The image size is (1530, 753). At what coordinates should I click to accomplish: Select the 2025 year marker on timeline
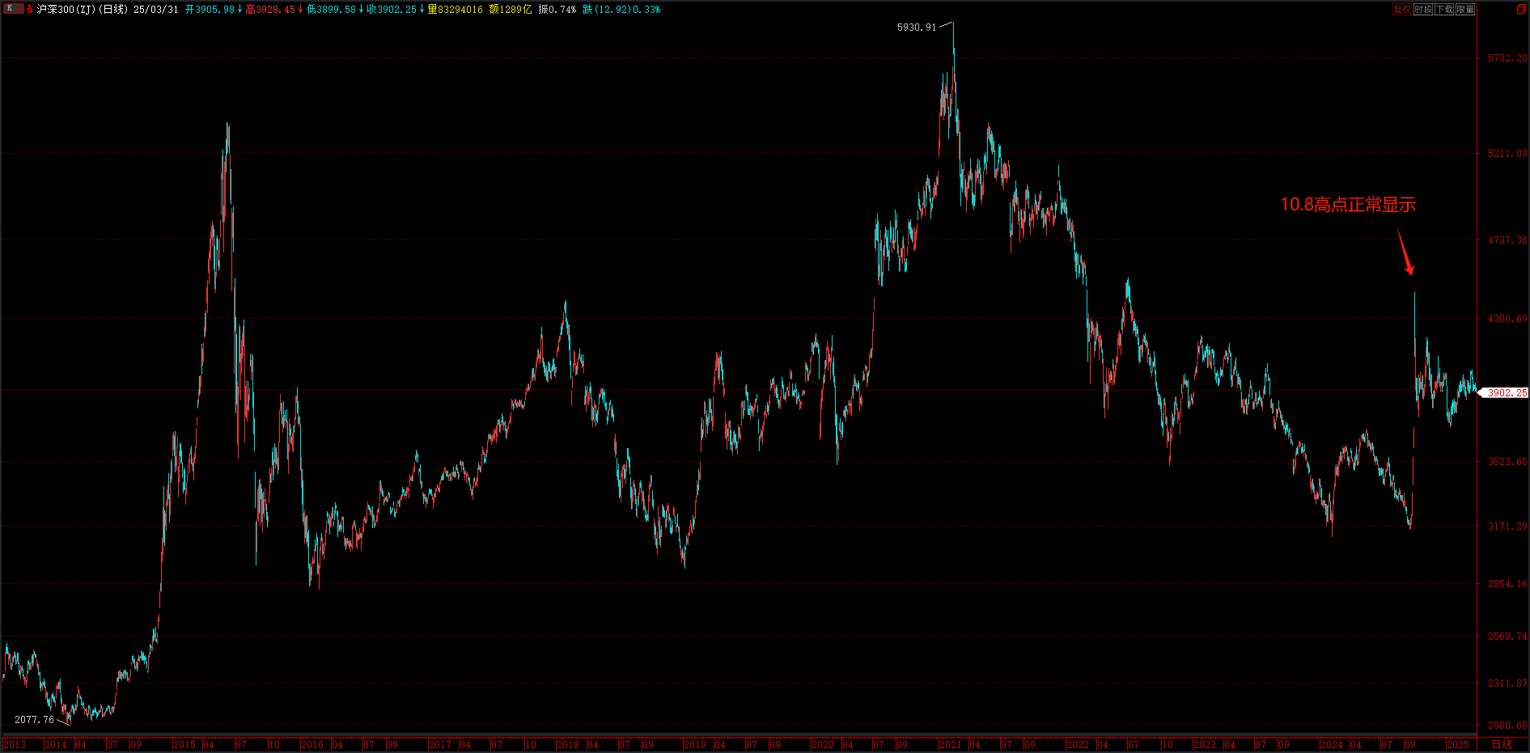click(x=1458, y=744)
